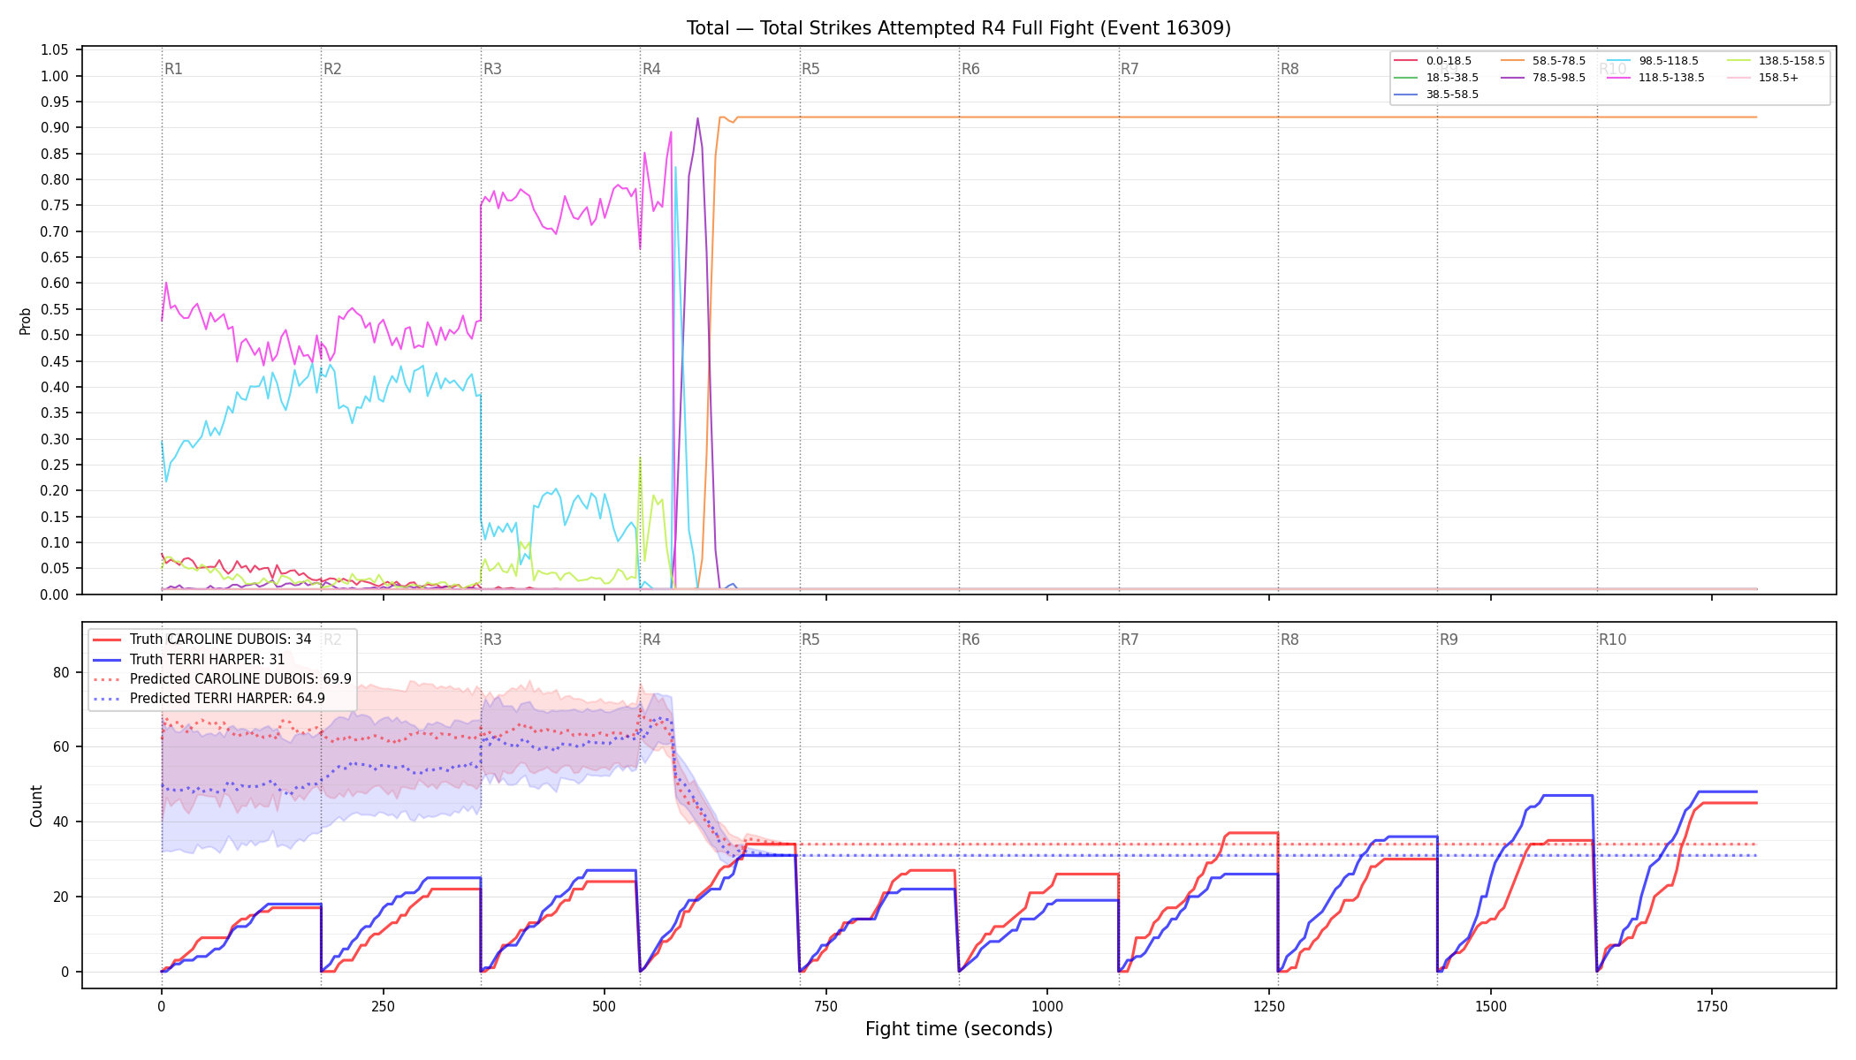1856x1060 pixels.
Task: Click the R9 round marker in count chart
Action: point(1449,640)
